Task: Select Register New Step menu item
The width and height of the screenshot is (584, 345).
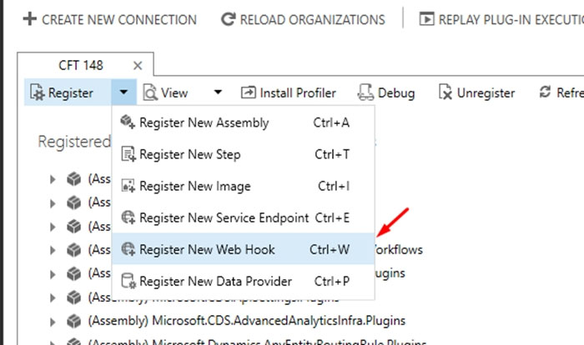Action: (x=243, y=154)
